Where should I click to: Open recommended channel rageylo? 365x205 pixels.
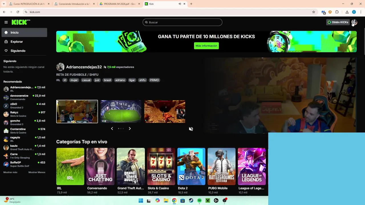pos(24,139)
